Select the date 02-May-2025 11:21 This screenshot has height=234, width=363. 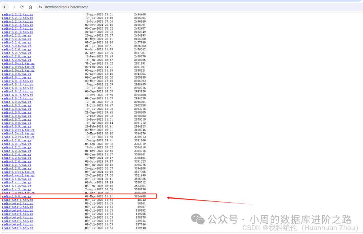coord(99,196)
